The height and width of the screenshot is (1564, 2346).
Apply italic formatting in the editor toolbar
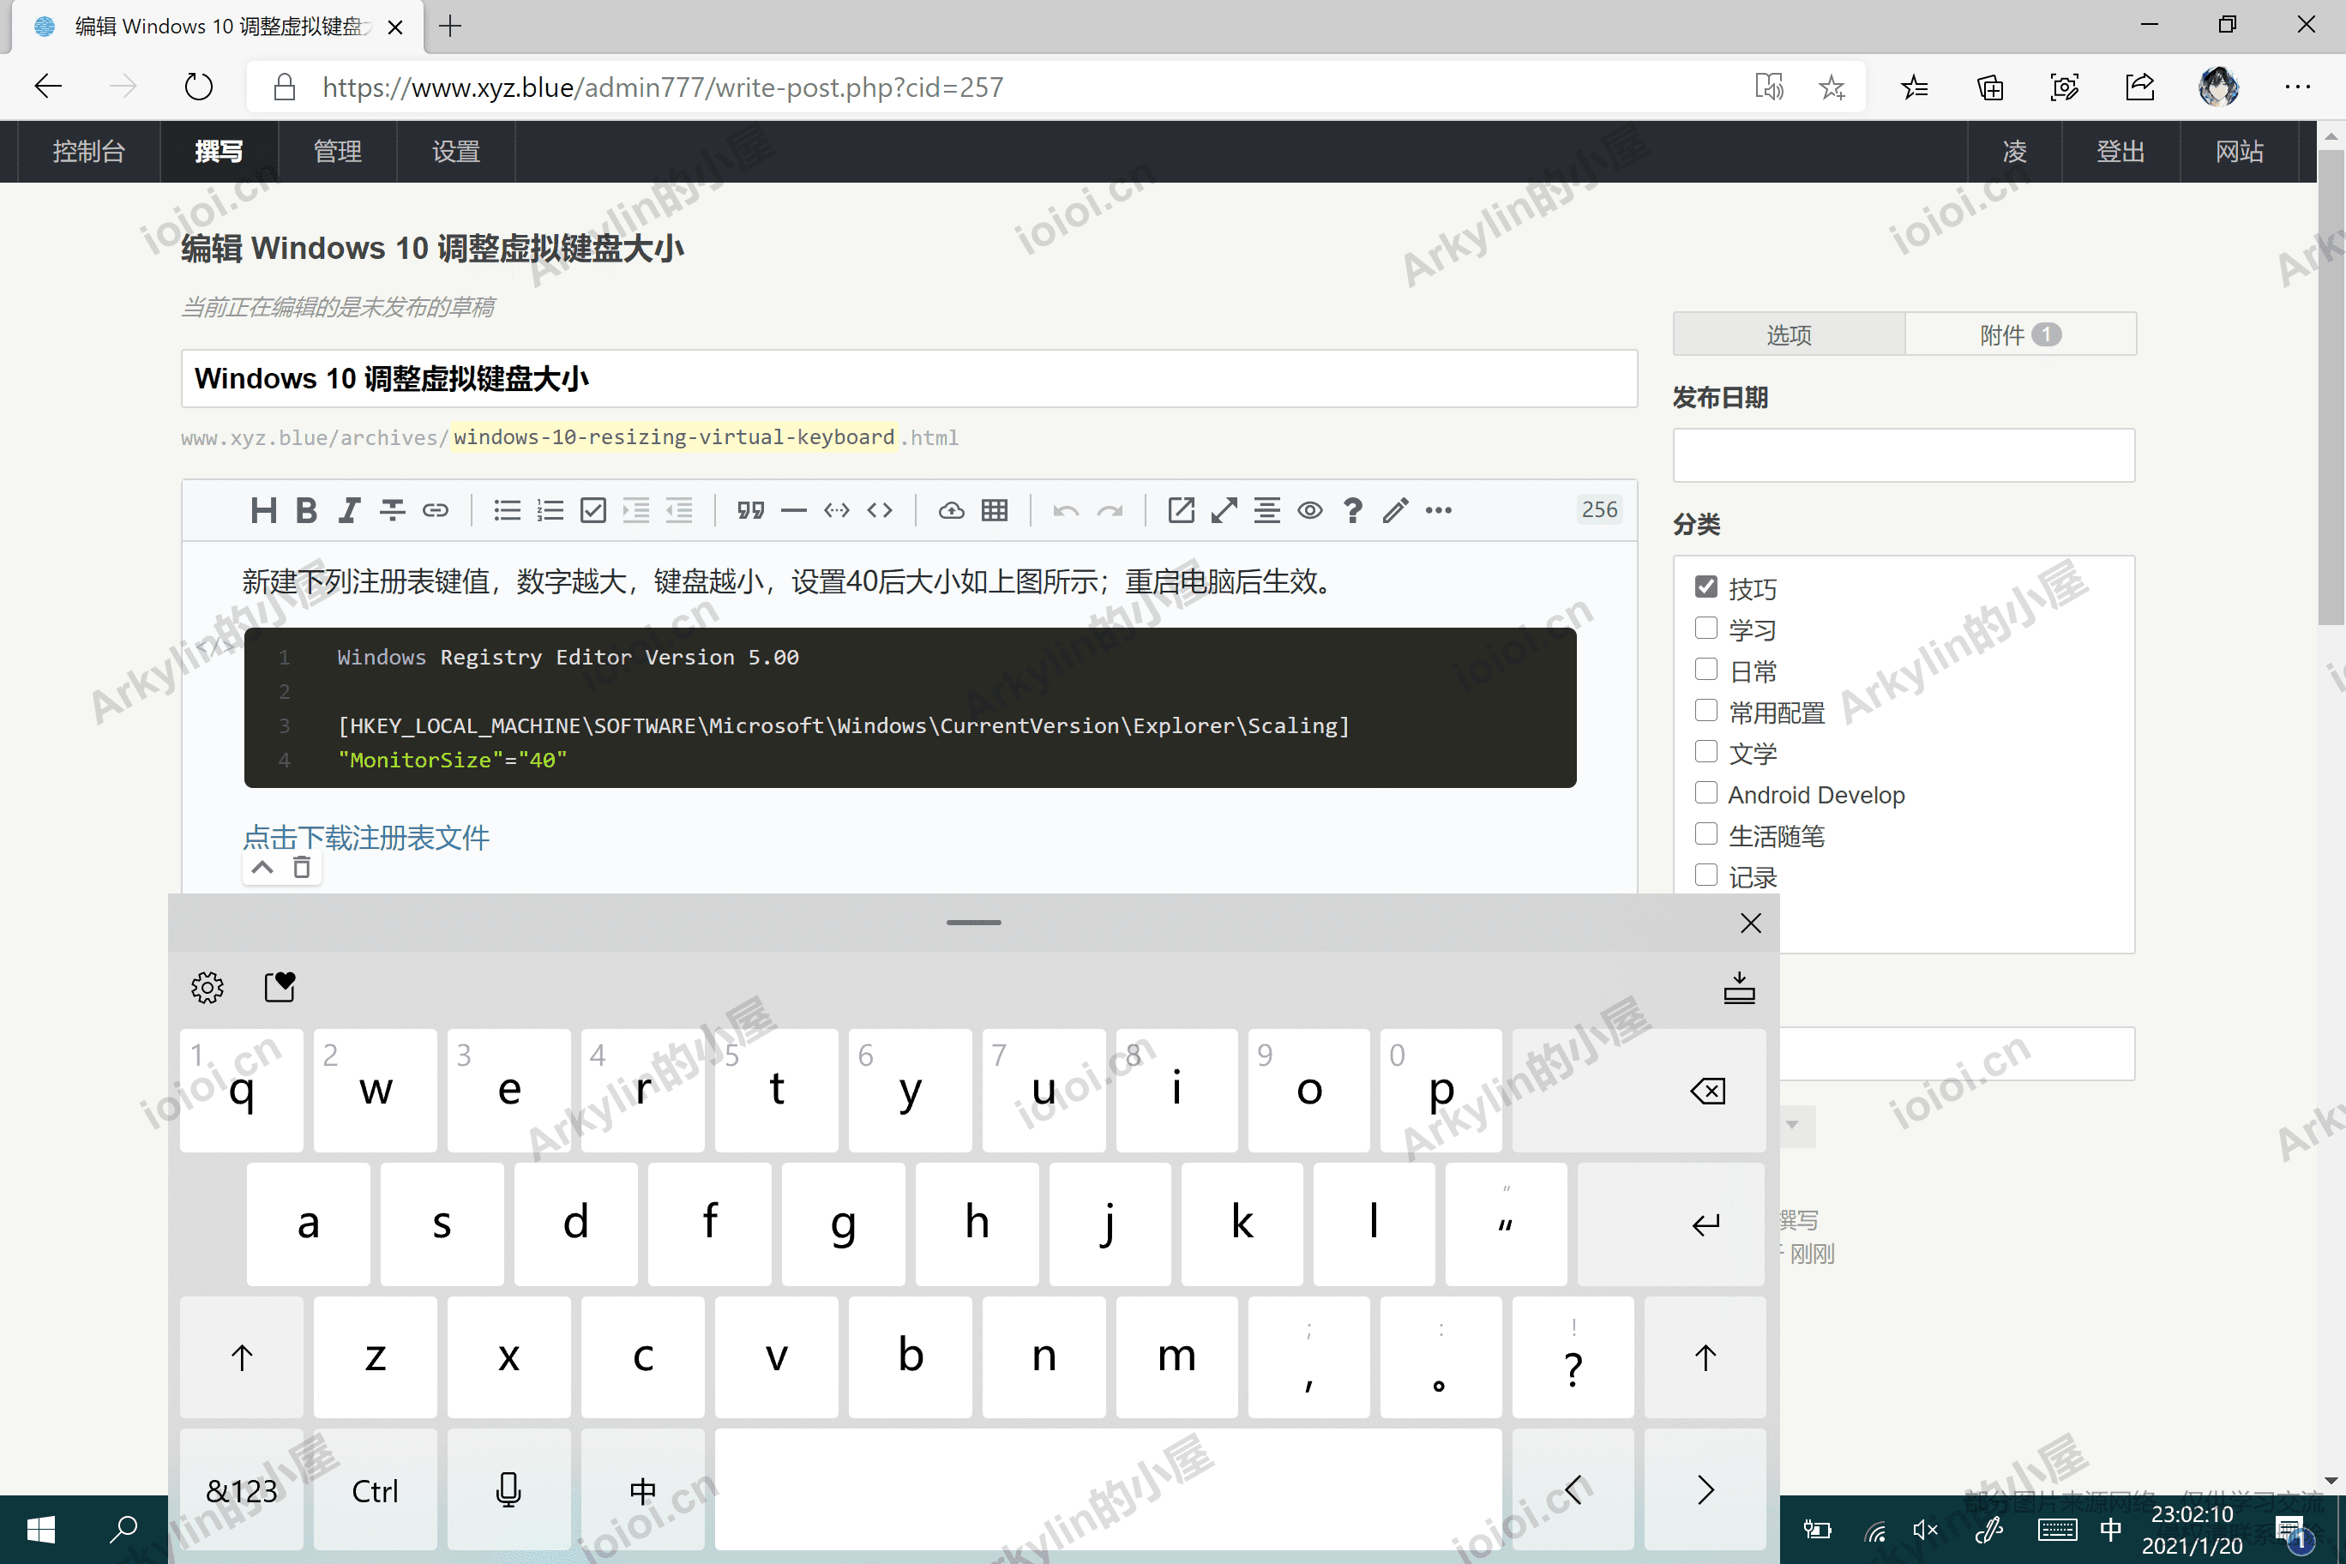348,511
